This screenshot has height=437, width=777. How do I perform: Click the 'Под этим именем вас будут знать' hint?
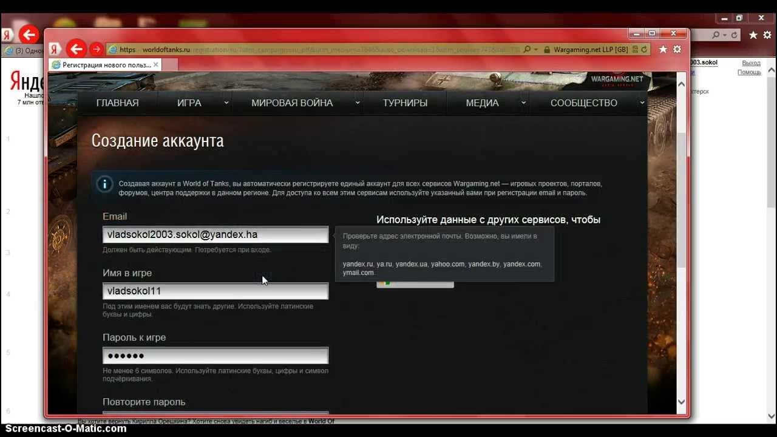click(208, 311)
